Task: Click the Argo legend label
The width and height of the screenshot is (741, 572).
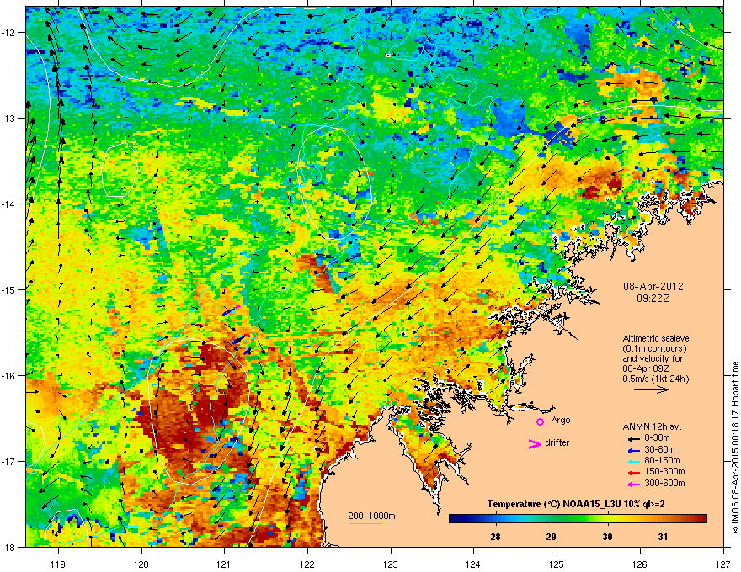Action: point(561,420)
